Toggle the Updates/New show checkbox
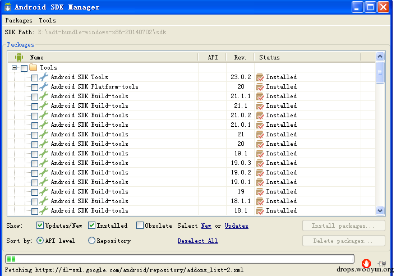 coord(40,226)
